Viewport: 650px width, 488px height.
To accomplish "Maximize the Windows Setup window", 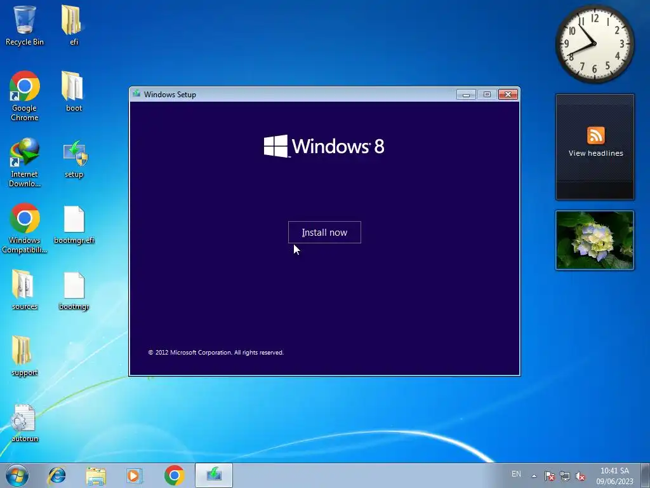I will coord(487,95).
